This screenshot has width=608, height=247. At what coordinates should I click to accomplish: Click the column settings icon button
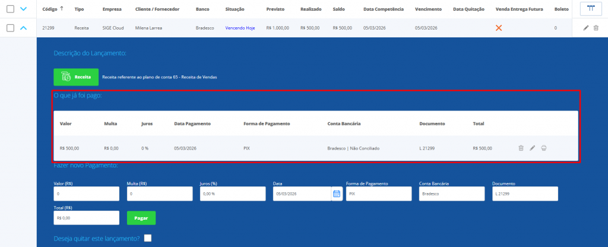[x=590, y=9]
